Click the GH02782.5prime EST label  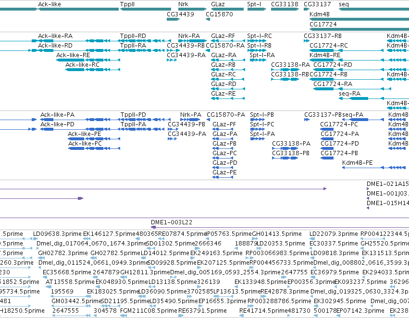(115, 253)
